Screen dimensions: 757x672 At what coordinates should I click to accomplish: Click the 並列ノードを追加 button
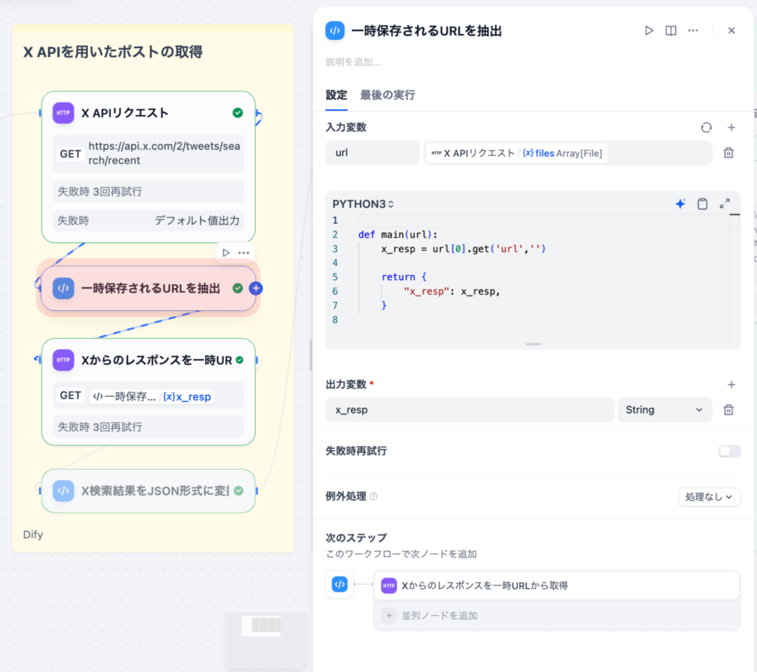(x=439, y=614)
